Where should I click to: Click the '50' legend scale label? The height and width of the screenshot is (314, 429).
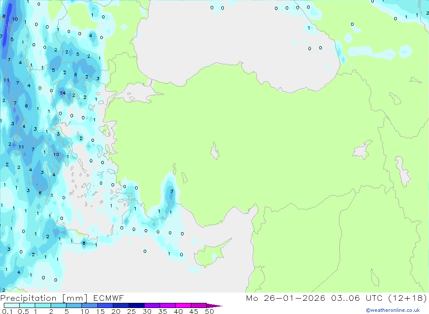pos(209,311)
